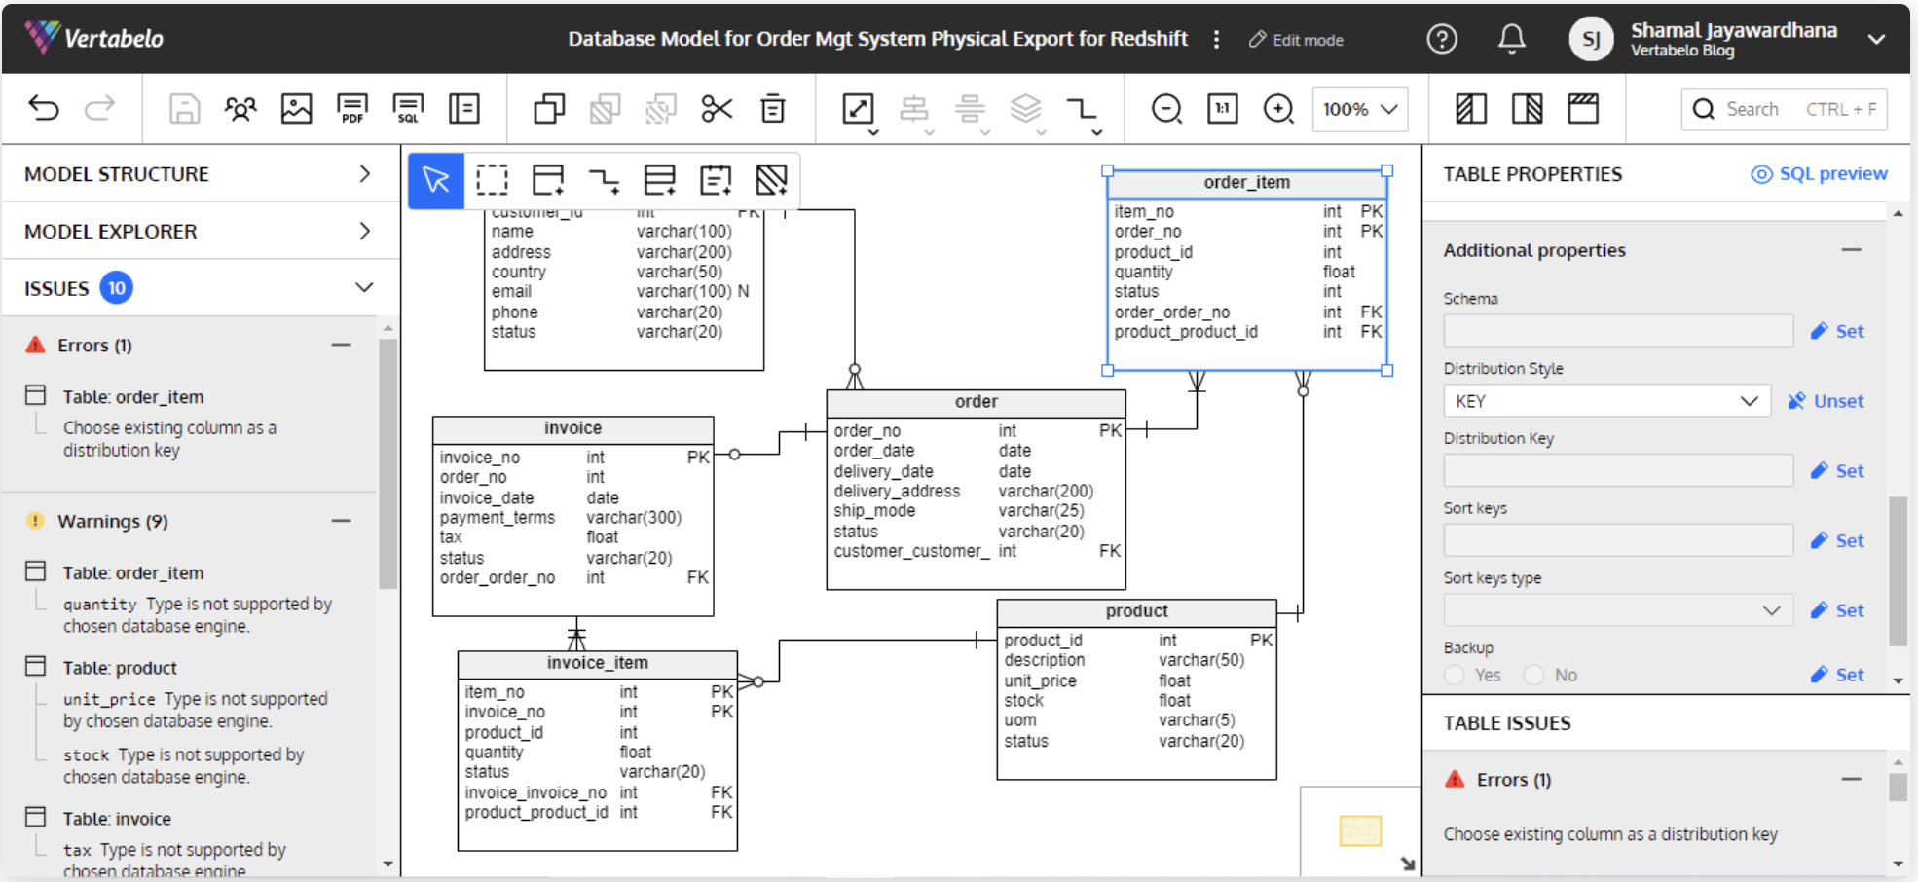Viewport: 1918px width, 882px height.
Task: Click the Edit mode label
Action: (1297, 40)
